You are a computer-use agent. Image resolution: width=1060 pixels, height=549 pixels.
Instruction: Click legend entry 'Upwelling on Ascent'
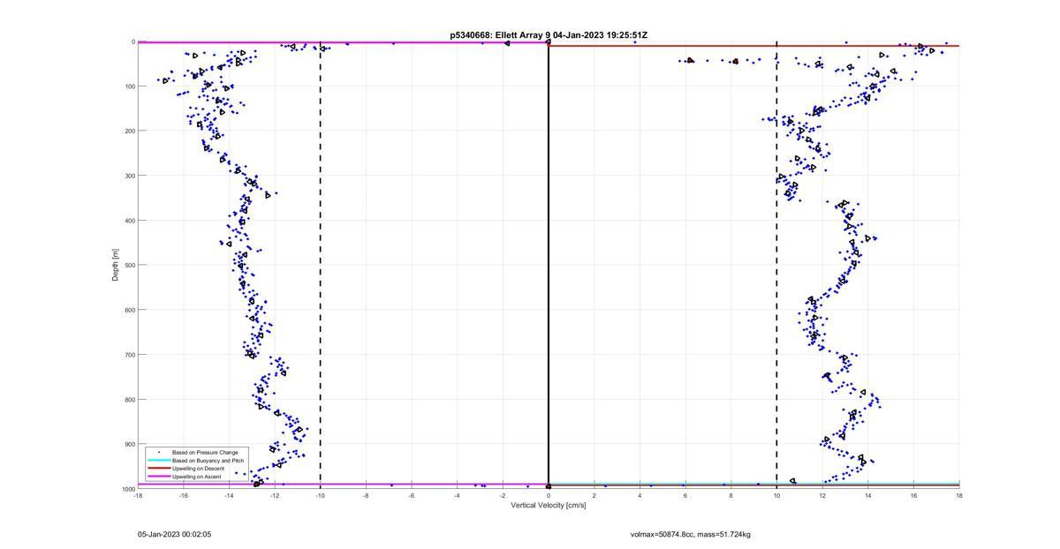tap(197, 477)
